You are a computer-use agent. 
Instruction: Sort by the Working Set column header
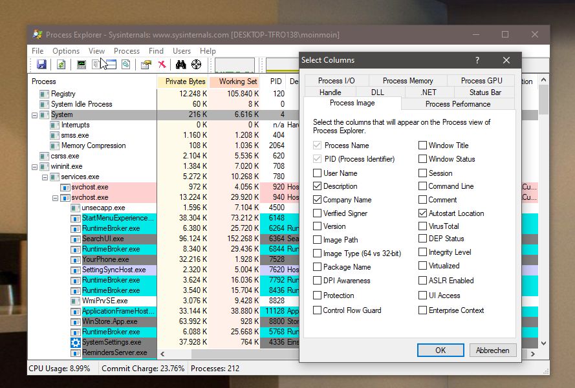[x=235, y=81]
